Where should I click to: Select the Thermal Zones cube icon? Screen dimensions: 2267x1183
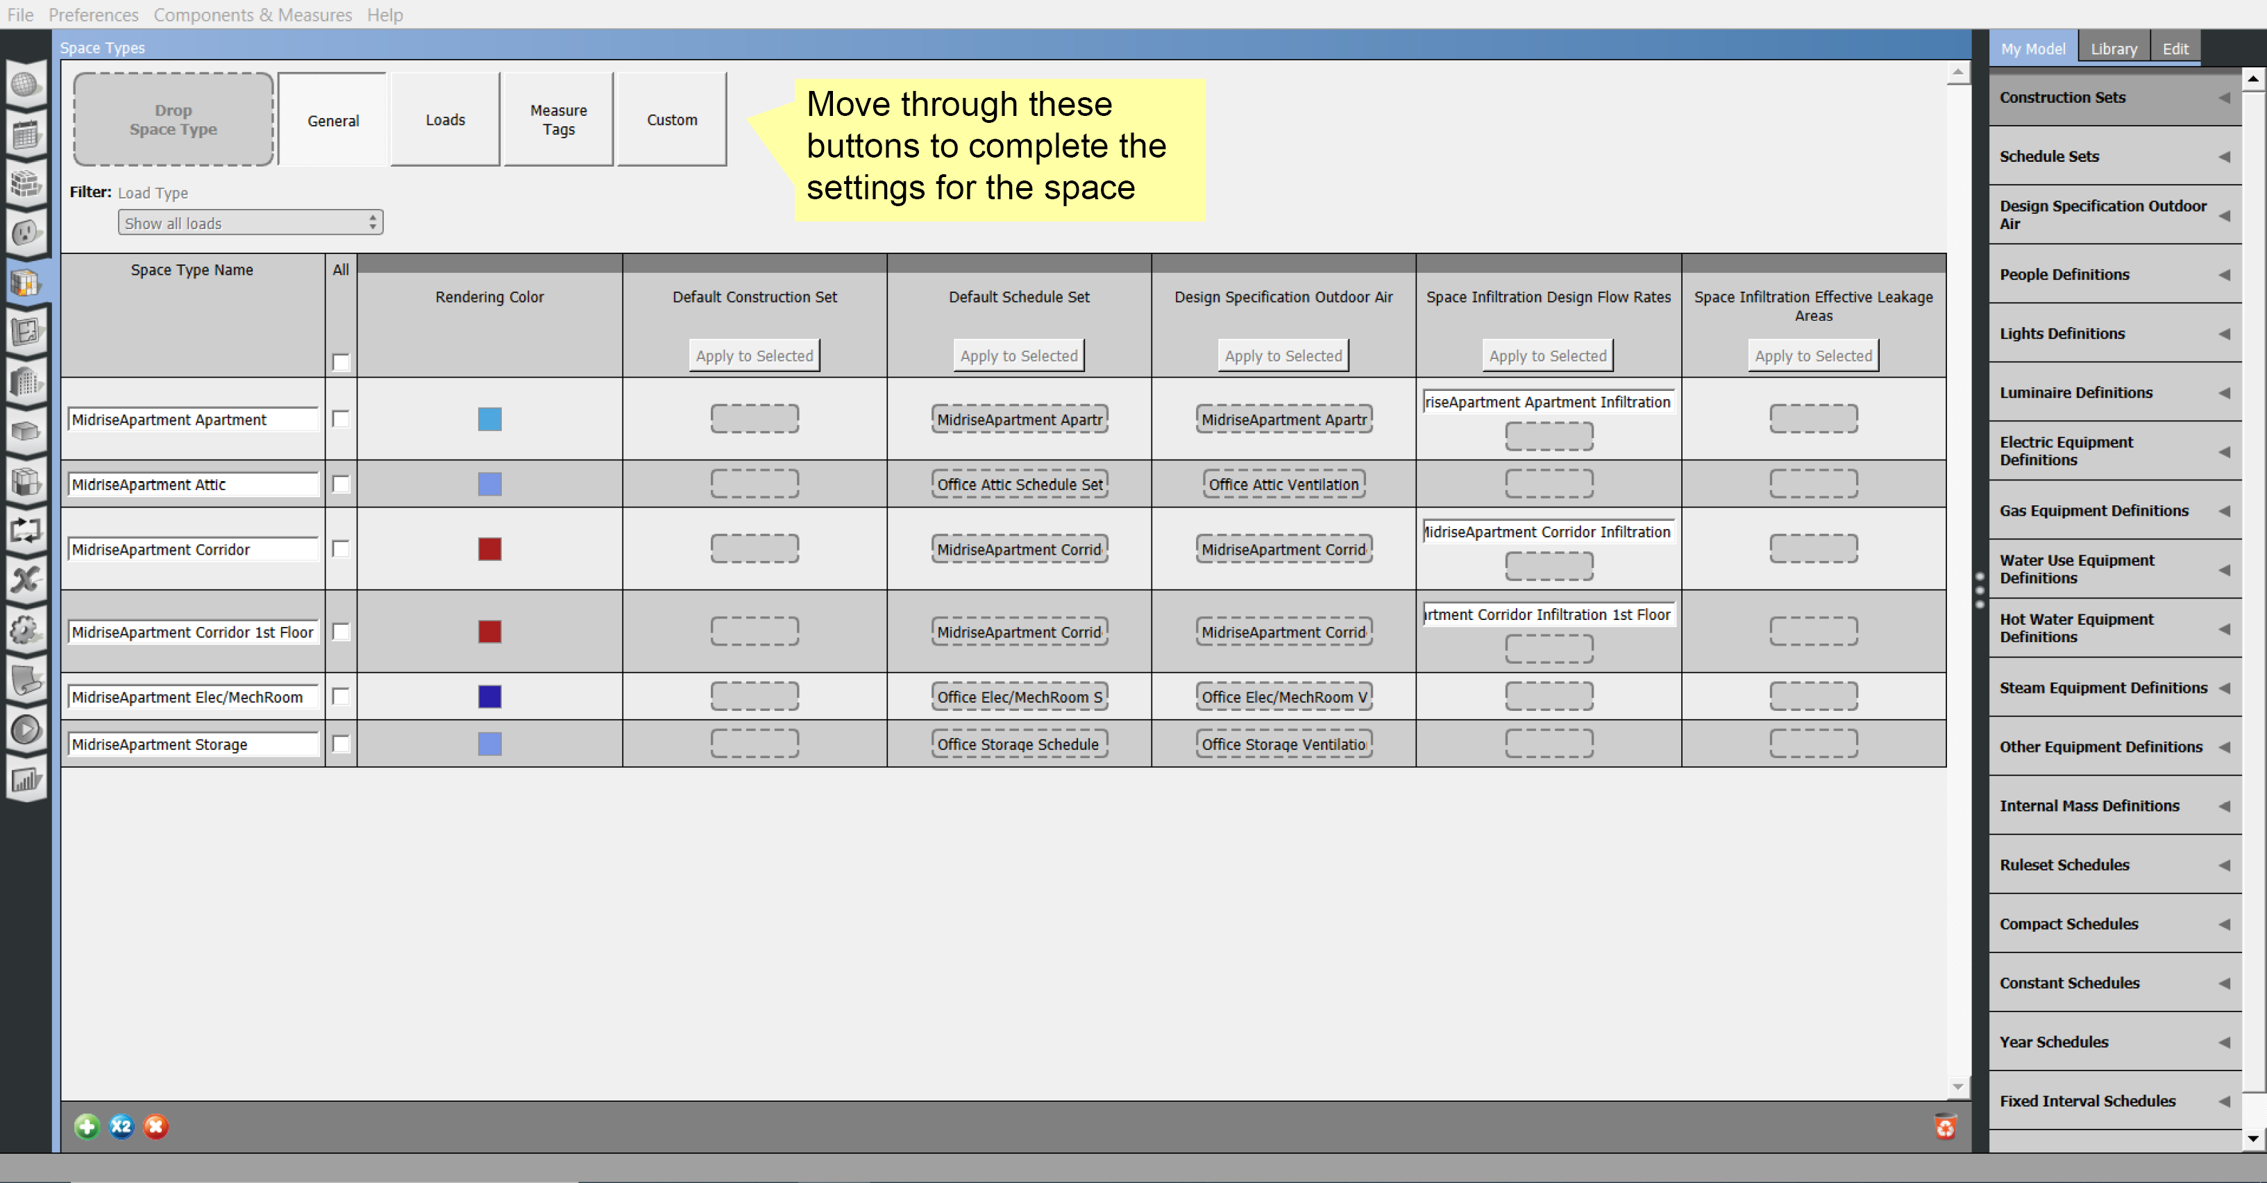(26, 431)
